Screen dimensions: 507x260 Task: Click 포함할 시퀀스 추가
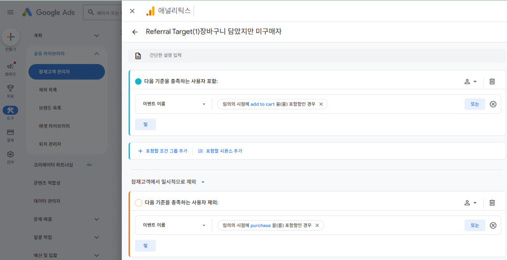[220, 151]
